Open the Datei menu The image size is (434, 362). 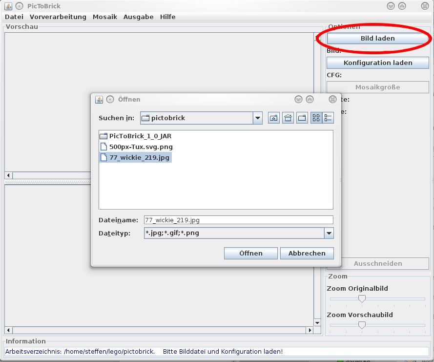[x=14, y=17]
